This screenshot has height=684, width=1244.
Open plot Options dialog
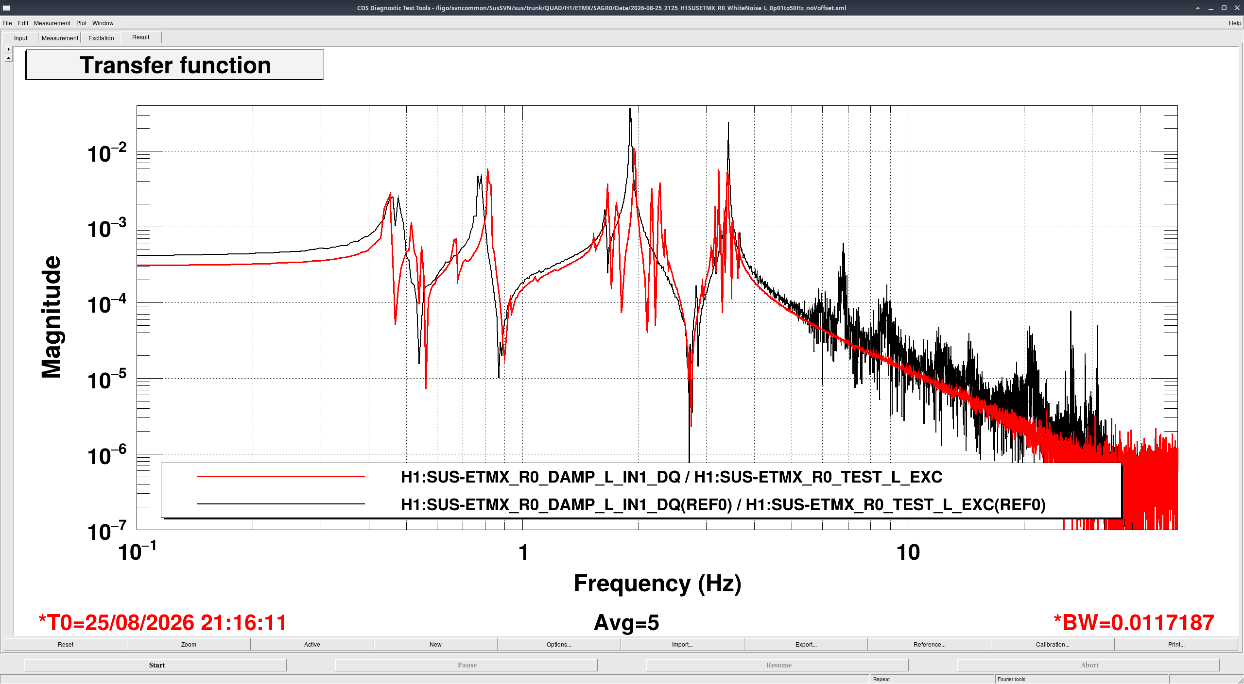pyautogui.click(x=559, y=644)
